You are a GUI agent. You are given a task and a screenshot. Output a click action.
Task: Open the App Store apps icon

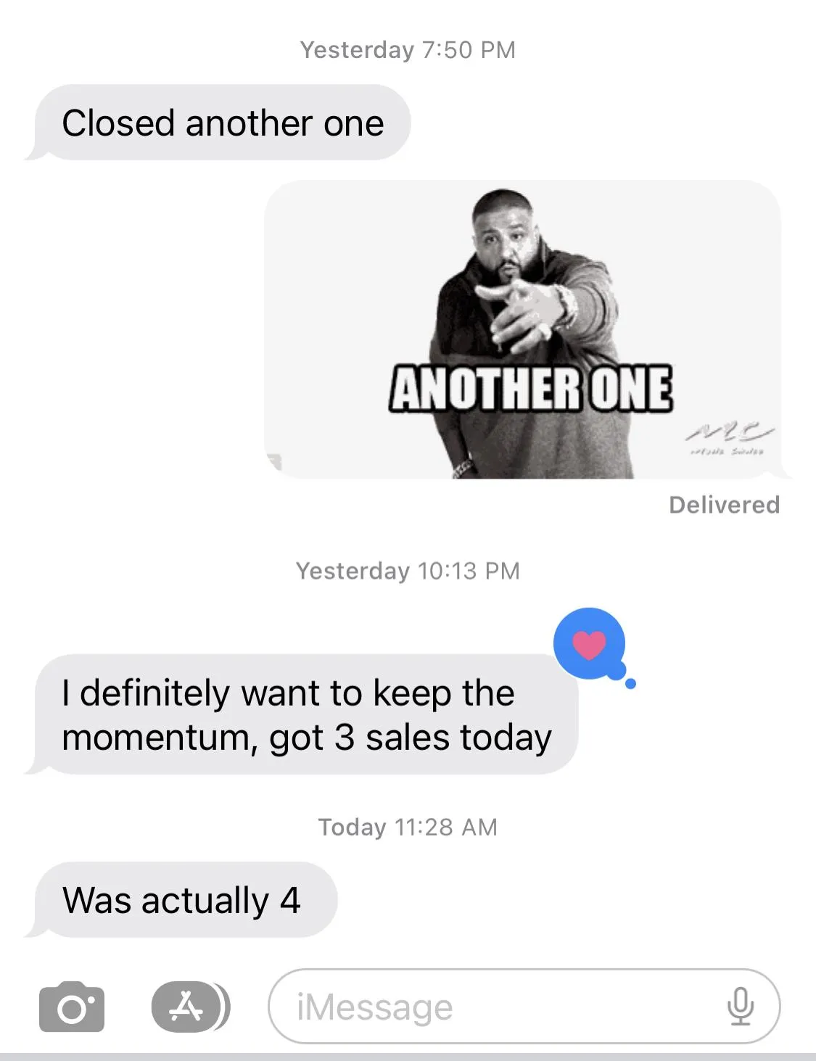pos(190,1007)
